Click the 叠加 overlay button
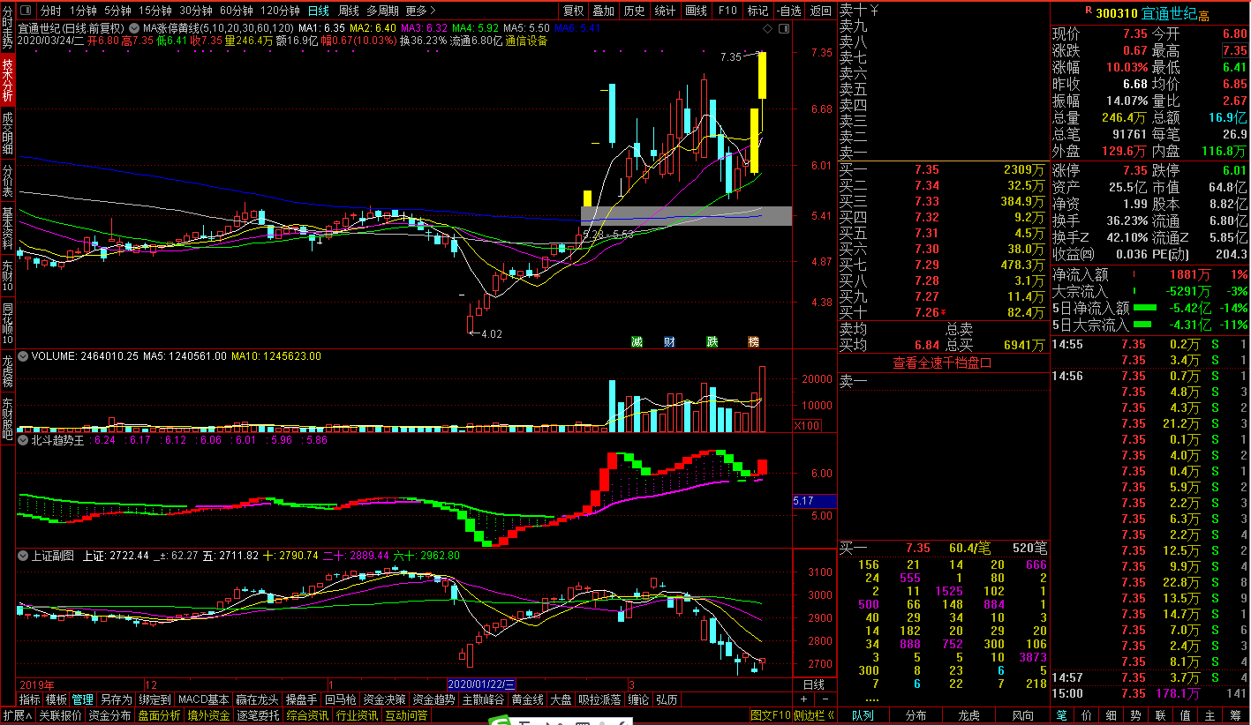 [x=604, y=11]
